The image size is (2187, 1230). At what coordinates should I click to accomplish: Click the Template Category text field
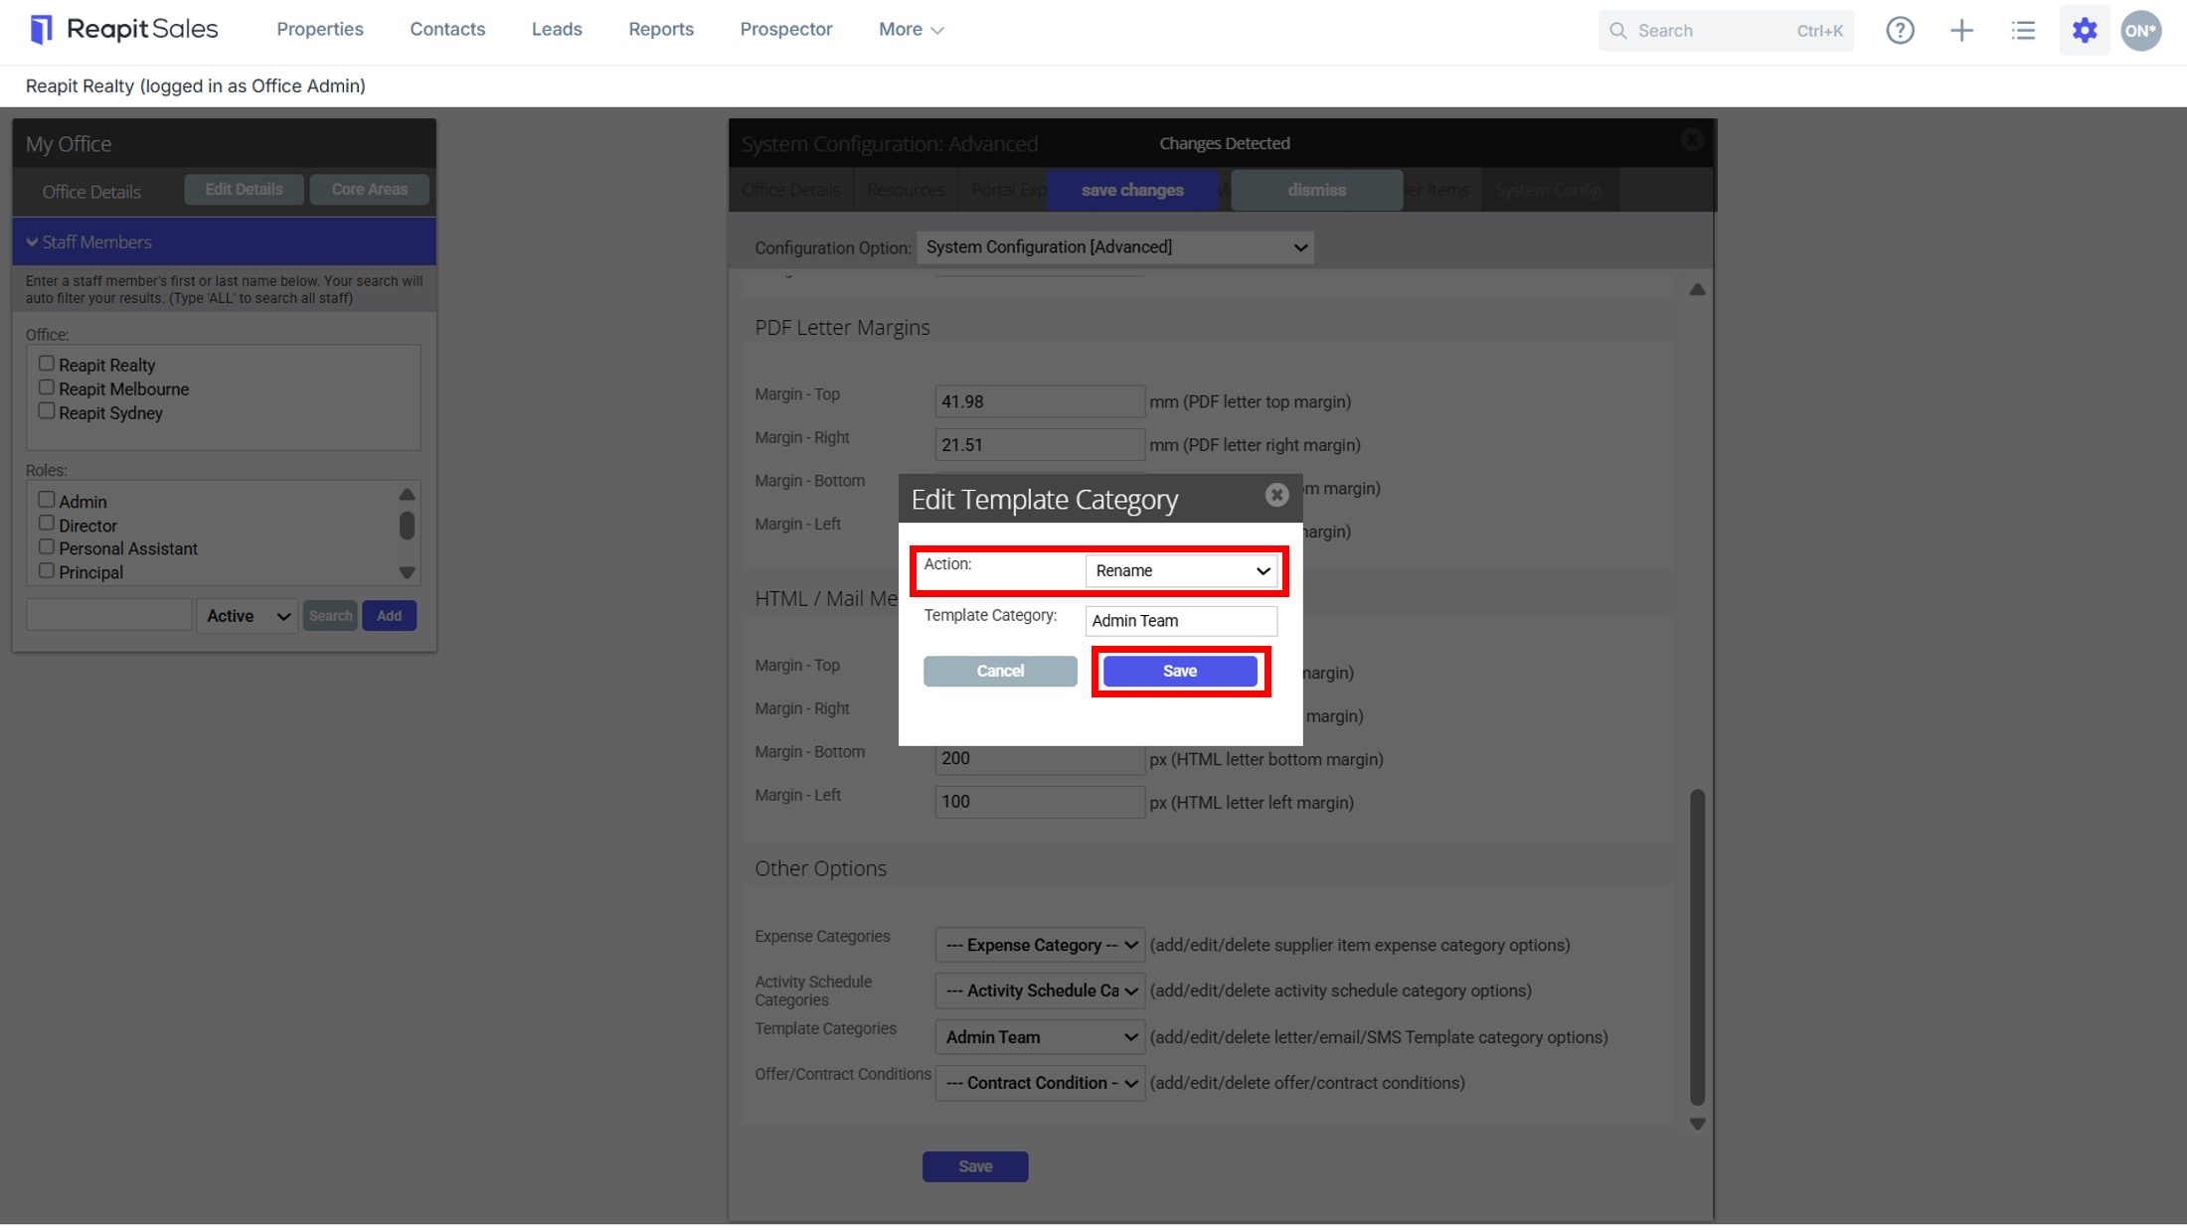1181,621
